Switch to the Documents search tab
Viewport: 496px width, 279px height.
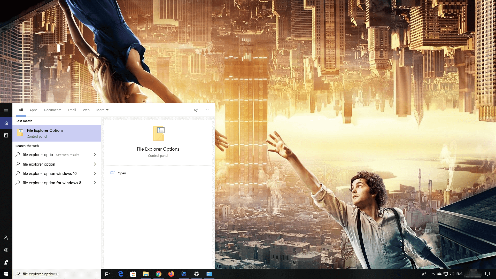52,110
